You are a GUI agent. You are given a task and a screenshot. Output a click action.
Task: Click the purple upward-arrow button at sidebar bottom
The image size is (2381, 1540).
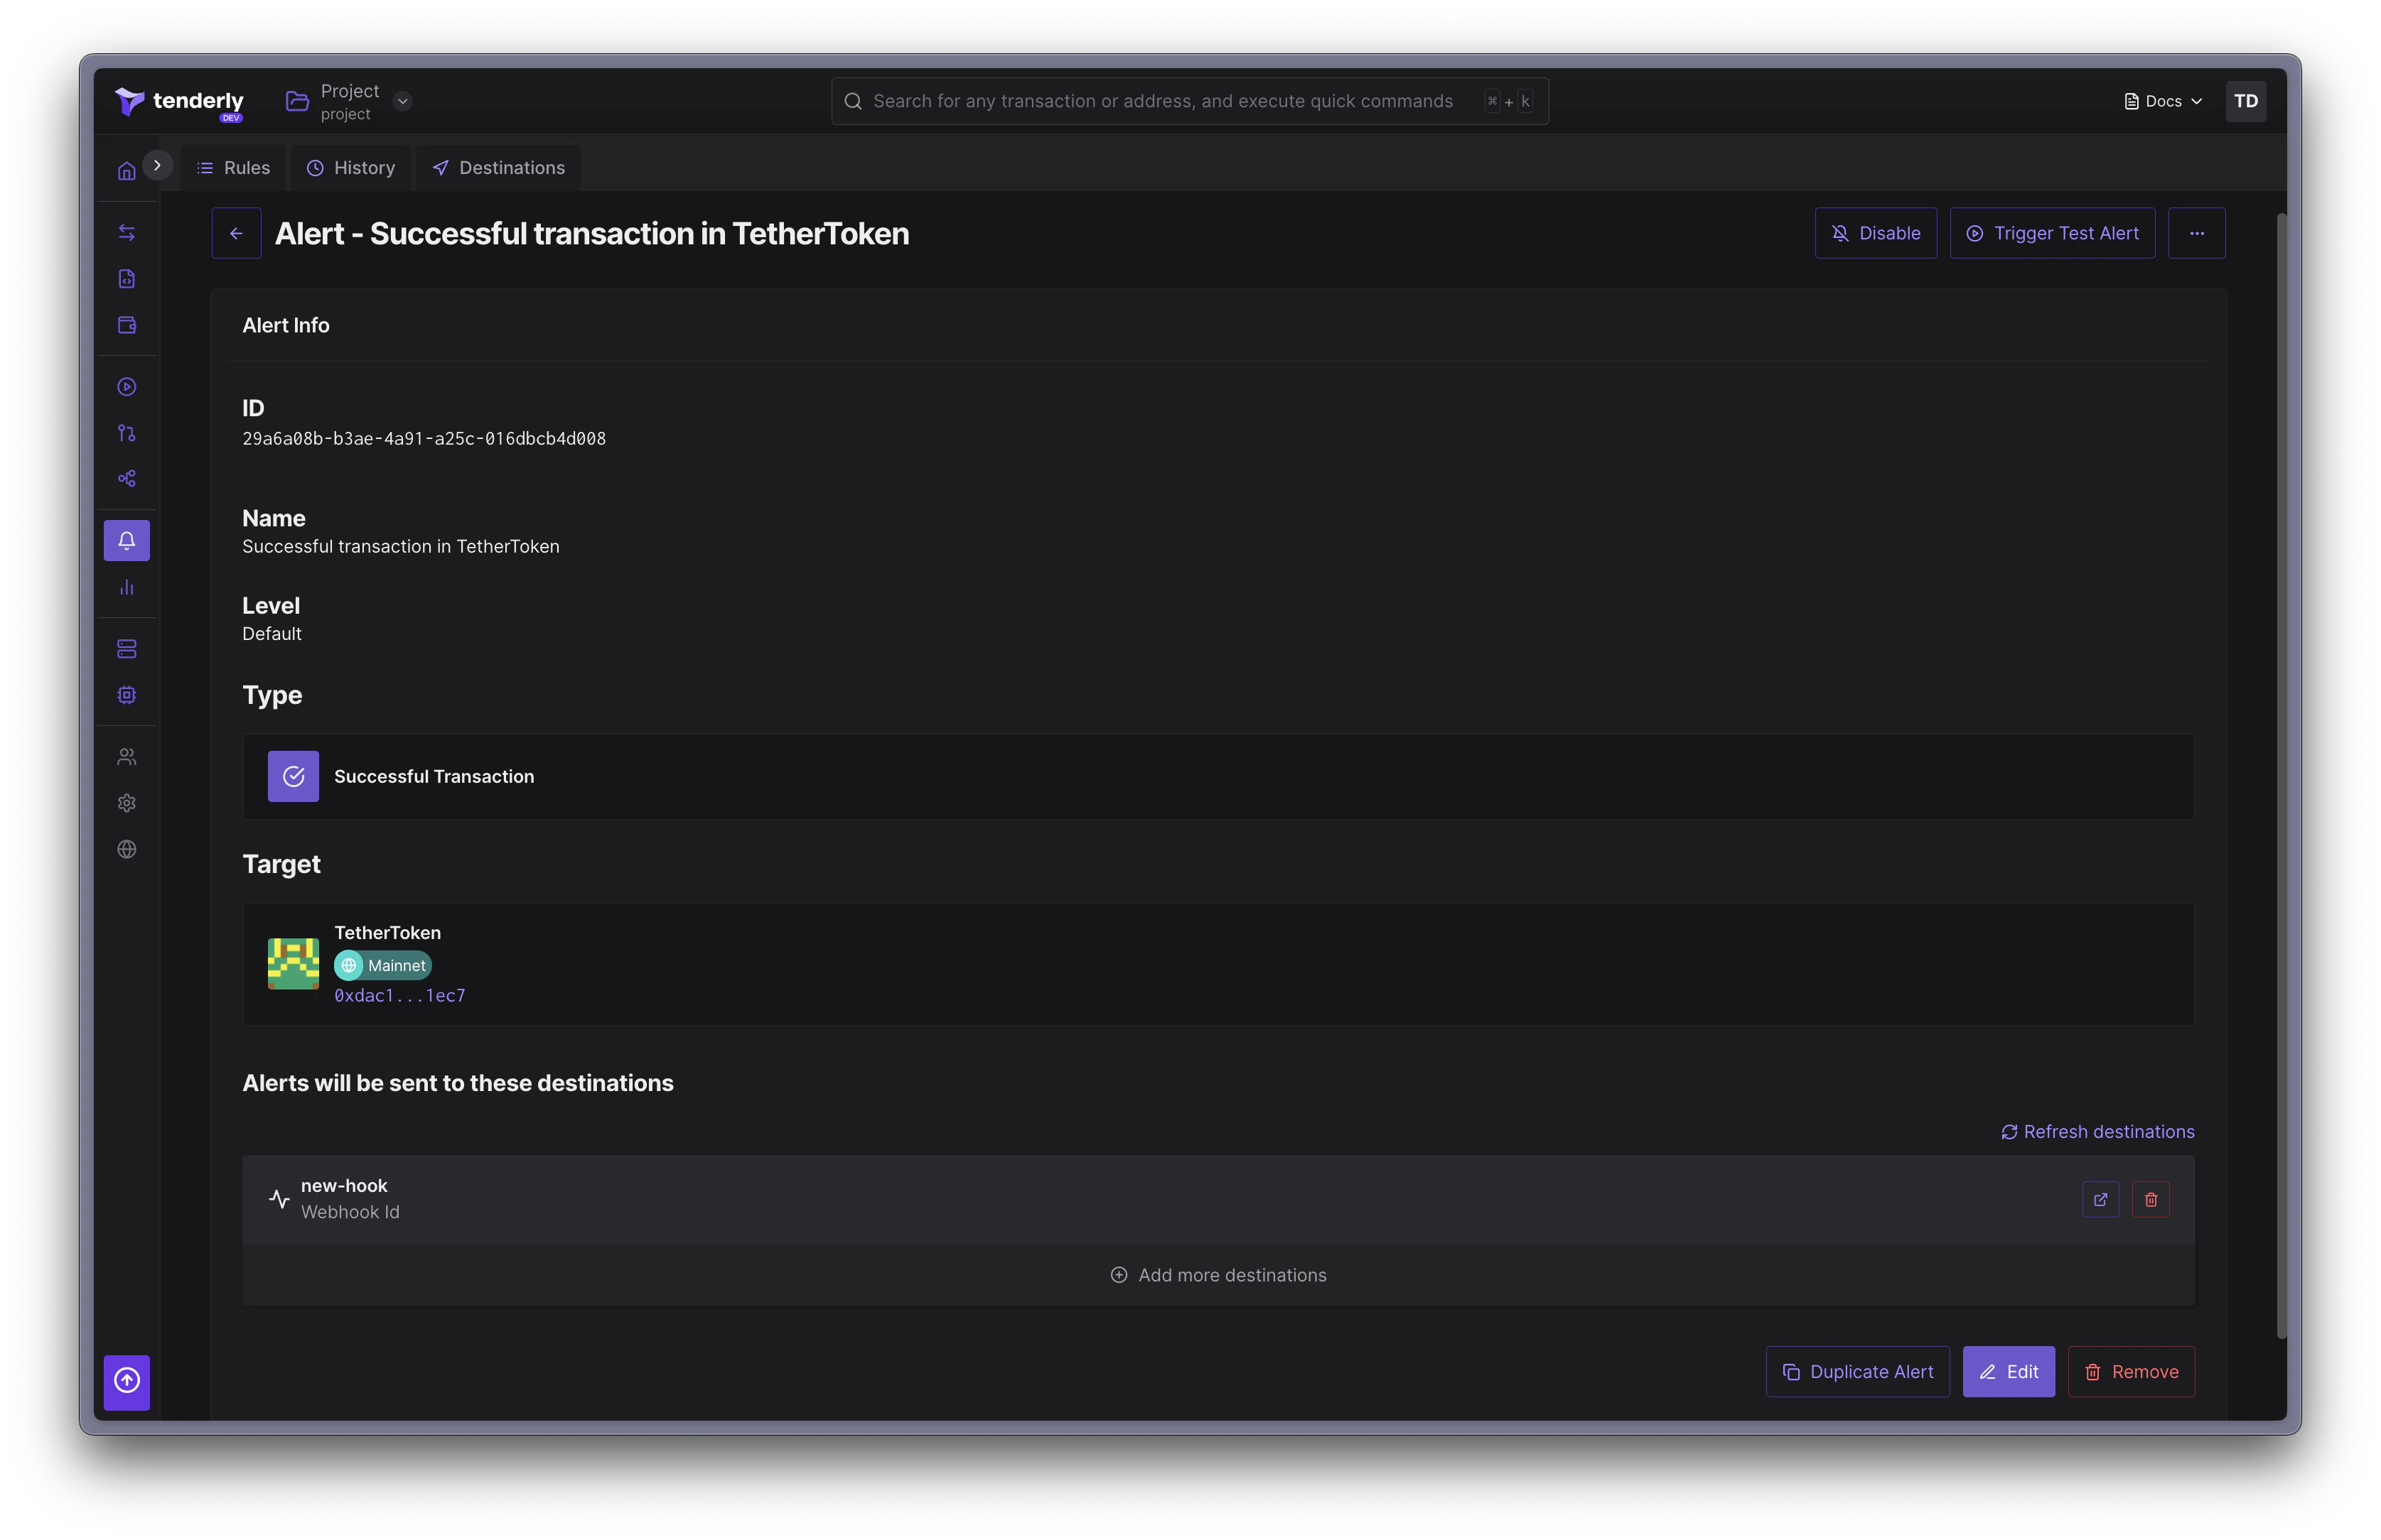(x=127, y=1382)
